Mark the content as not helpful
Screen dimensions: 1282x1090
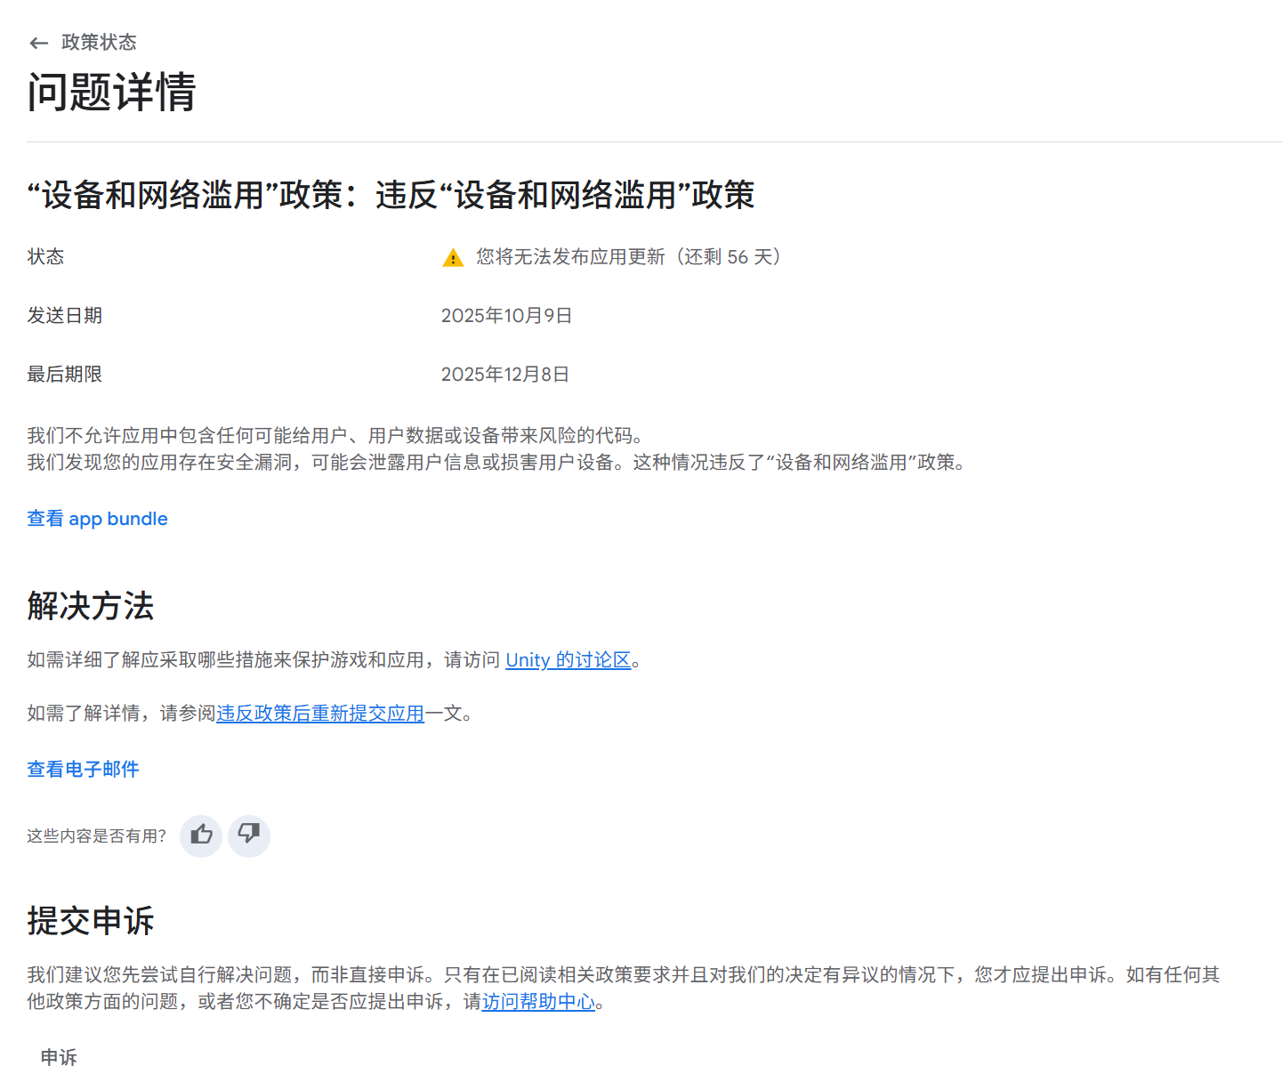(x=248, y=836)
